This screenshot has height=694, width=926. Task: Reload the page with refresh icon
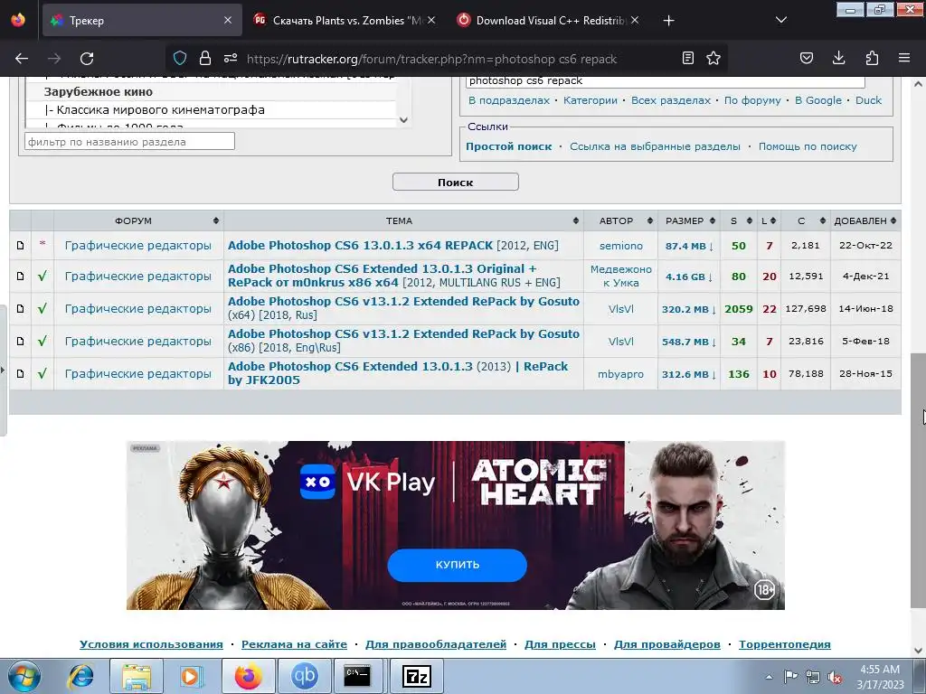point(87,59)
